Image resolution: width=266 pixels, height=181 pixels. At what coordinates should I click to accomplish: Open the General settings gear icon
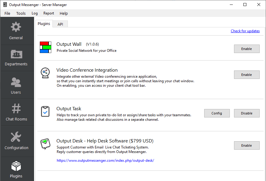(16, 27)
